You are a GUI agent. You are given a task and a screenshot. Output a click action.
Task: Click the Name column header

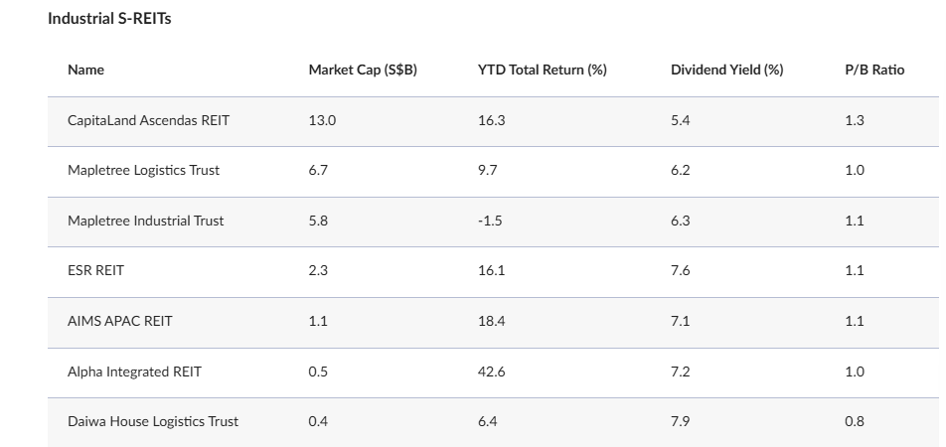(85, 70)
